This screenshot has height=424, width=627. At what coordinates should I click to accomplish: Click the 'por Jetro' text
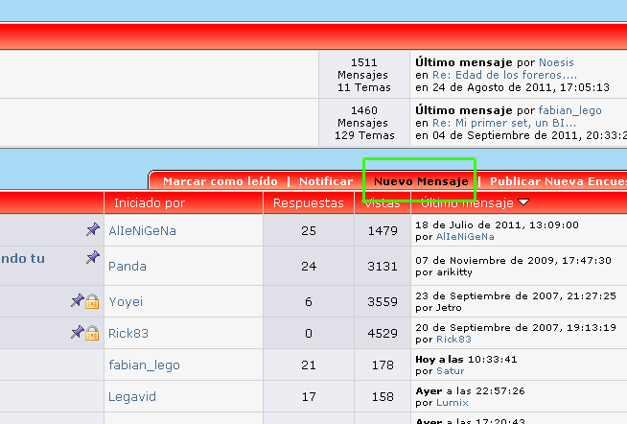tap(438, 308)
